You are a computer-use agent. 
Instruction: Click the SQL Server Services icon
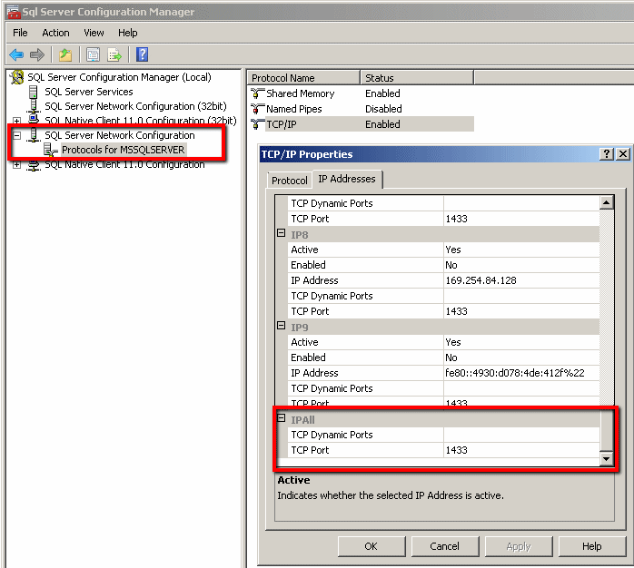point(34,92)
